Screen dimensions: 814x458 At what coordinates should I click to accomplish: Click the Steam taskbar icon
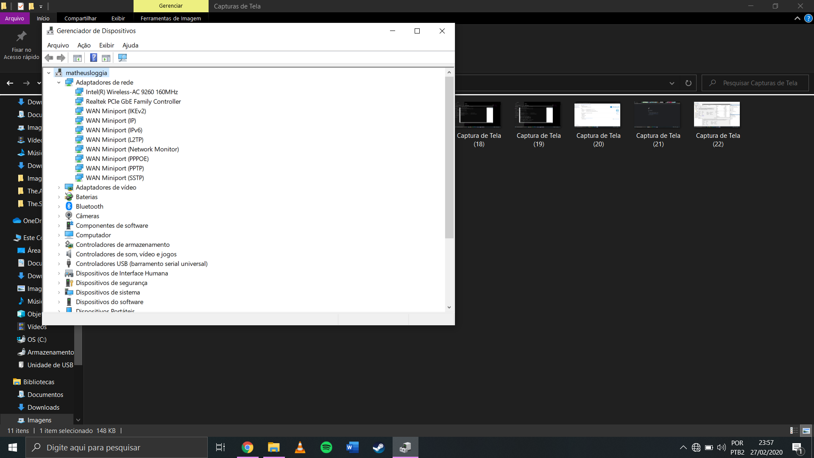pos(378,447)
